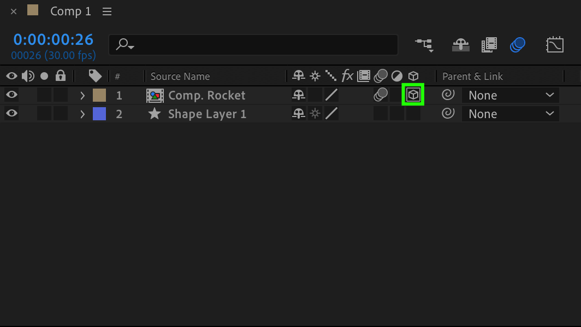Viewport: 581px width, 327px height.
Task: Expand the Comp. Rocket layer properties
Action: [82, 96]
